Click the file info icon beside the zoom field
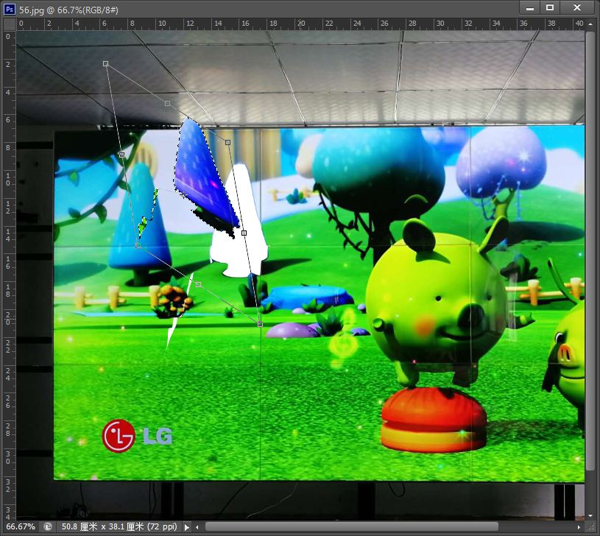600x536 pixels. coord(48,526)
